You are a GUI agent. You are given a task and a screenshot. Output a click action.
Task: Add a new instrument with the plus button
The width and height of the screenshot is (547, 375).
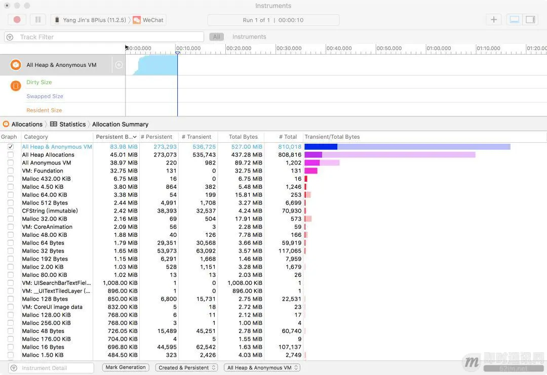coord(493,19)
